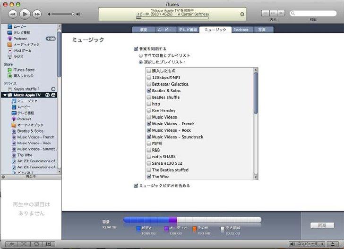Switch to Cover Flow view button
The image size is (344, 249).
(281, 13)
